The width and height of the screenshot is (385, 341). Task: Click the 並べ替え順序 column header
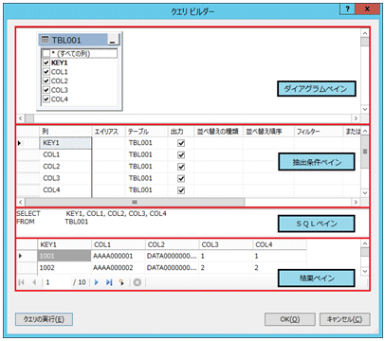(x=268, y=132)
